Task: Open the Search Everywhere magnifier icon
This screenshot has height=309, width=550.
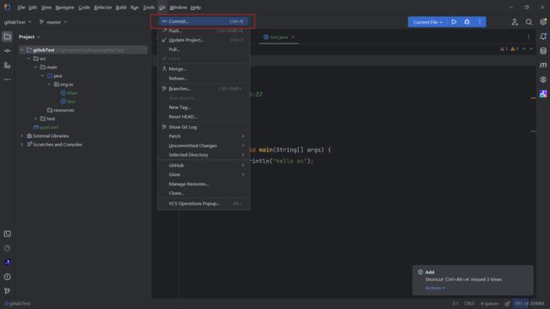Action: (529, 22)
